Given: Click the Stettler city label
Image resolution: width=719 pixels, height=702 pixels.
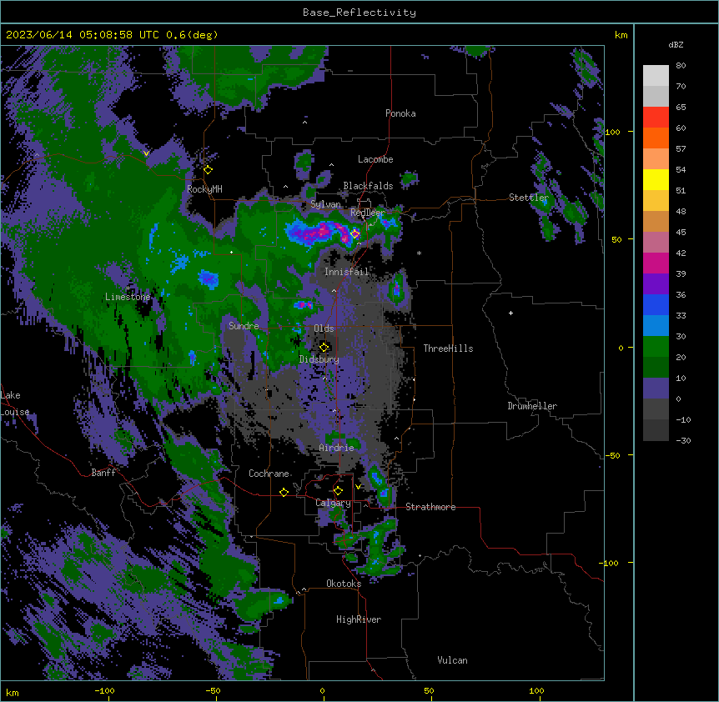Looking at the screenshot, I should pos(529,198).
